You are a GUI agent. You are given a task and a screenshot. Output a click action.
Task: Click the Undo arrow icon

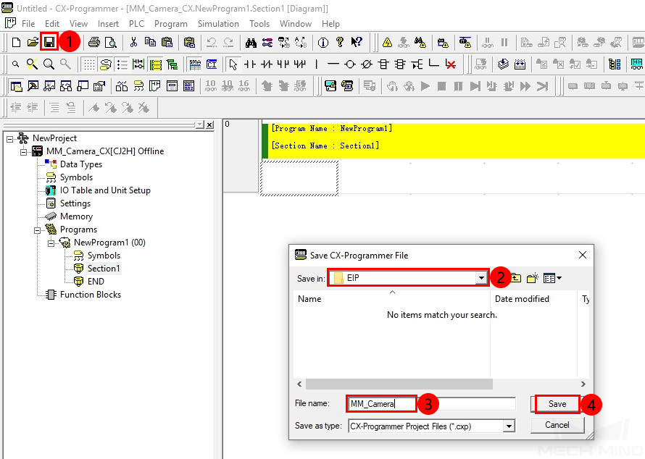(x=212, y=42)
